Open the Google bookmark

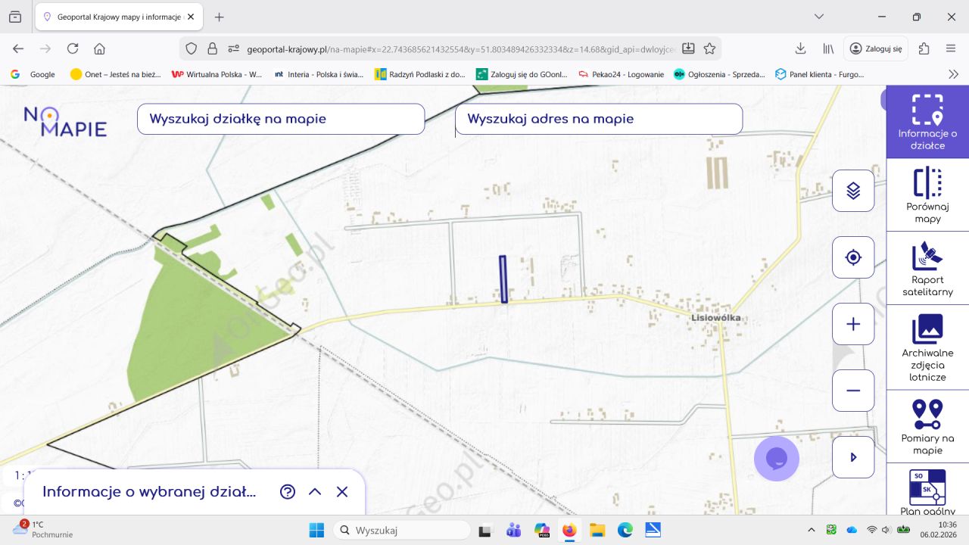click(33, 74)
